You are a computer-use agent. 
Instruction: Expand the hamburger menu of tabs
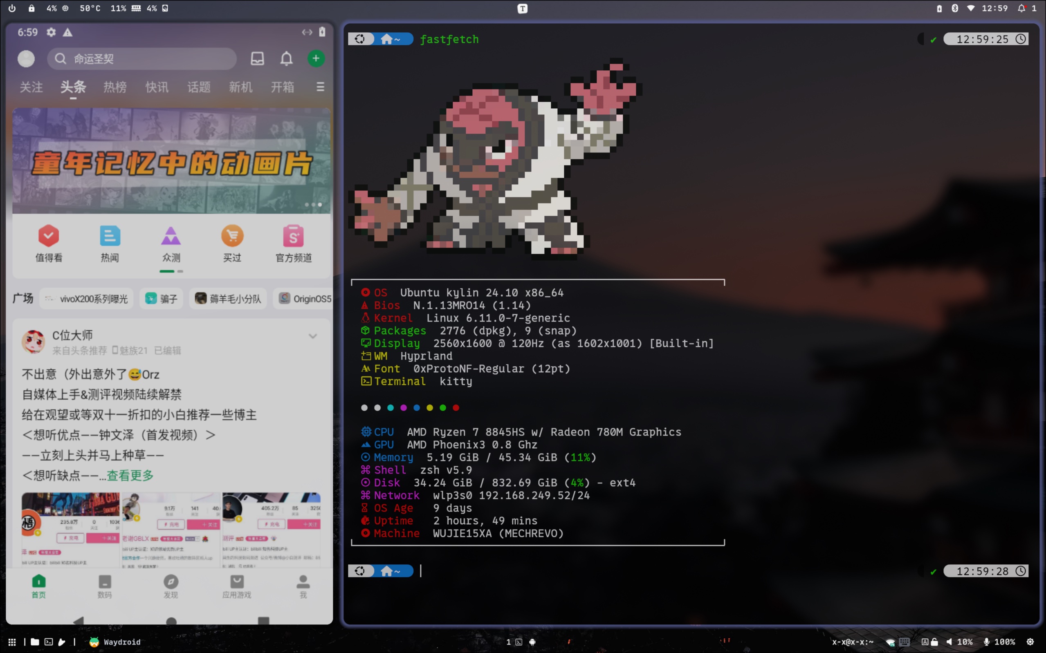320,87
